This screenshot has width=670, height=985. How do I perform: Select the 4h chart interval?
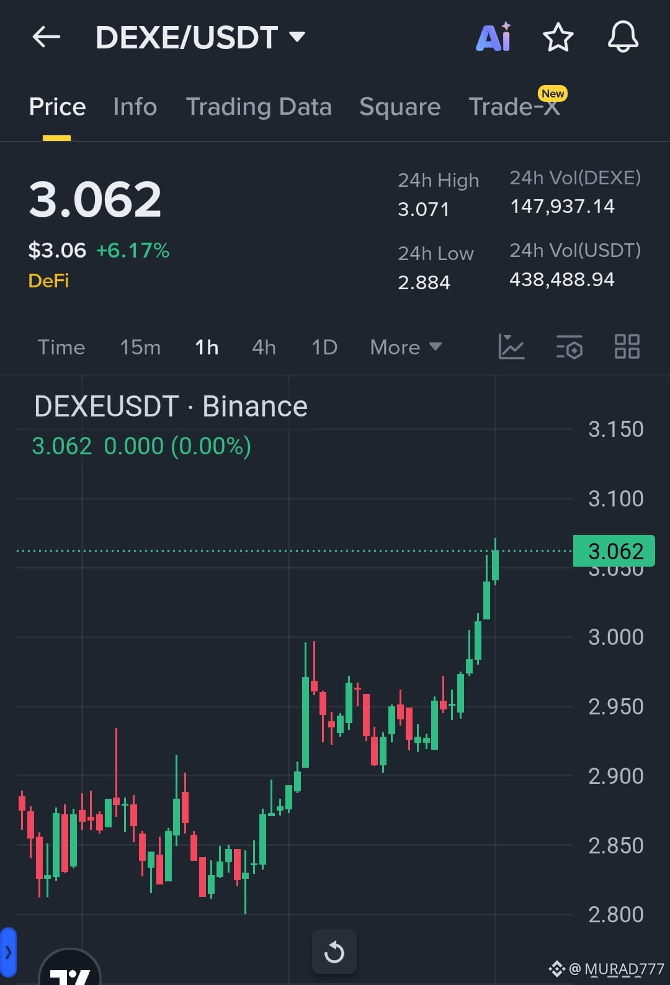point(264,347)
